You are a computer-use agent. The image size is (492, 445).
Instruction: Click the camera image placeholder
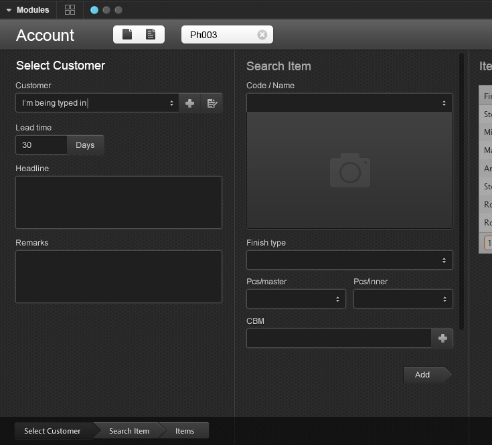349,171
